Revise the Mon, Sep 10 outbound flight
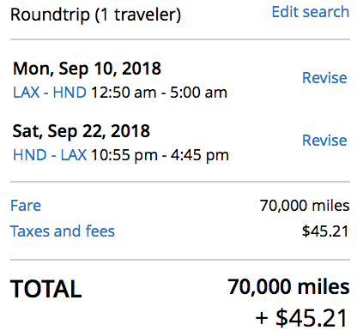The width and height of the screenshot is (357, 336). point(324,78)
